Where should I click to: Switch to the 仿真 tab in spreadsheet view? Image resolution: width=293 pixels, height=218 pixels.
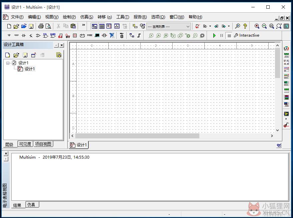pos(31,205)
